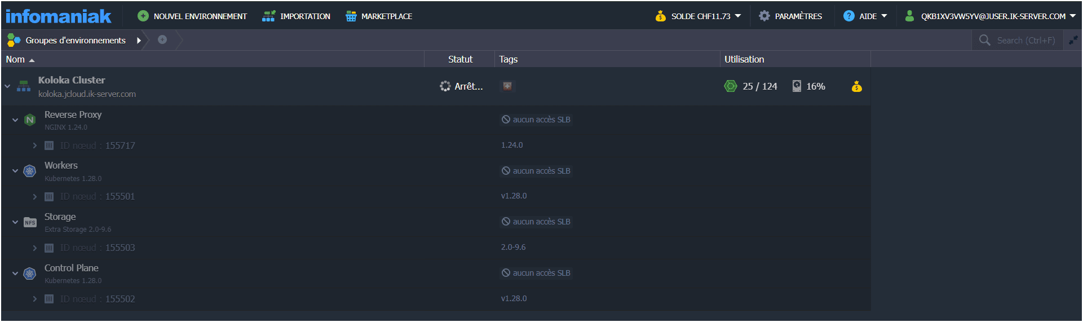Expand node 155717 details
The width and height of the screenshot is (1083, 322).
click(x=35, y=145)
